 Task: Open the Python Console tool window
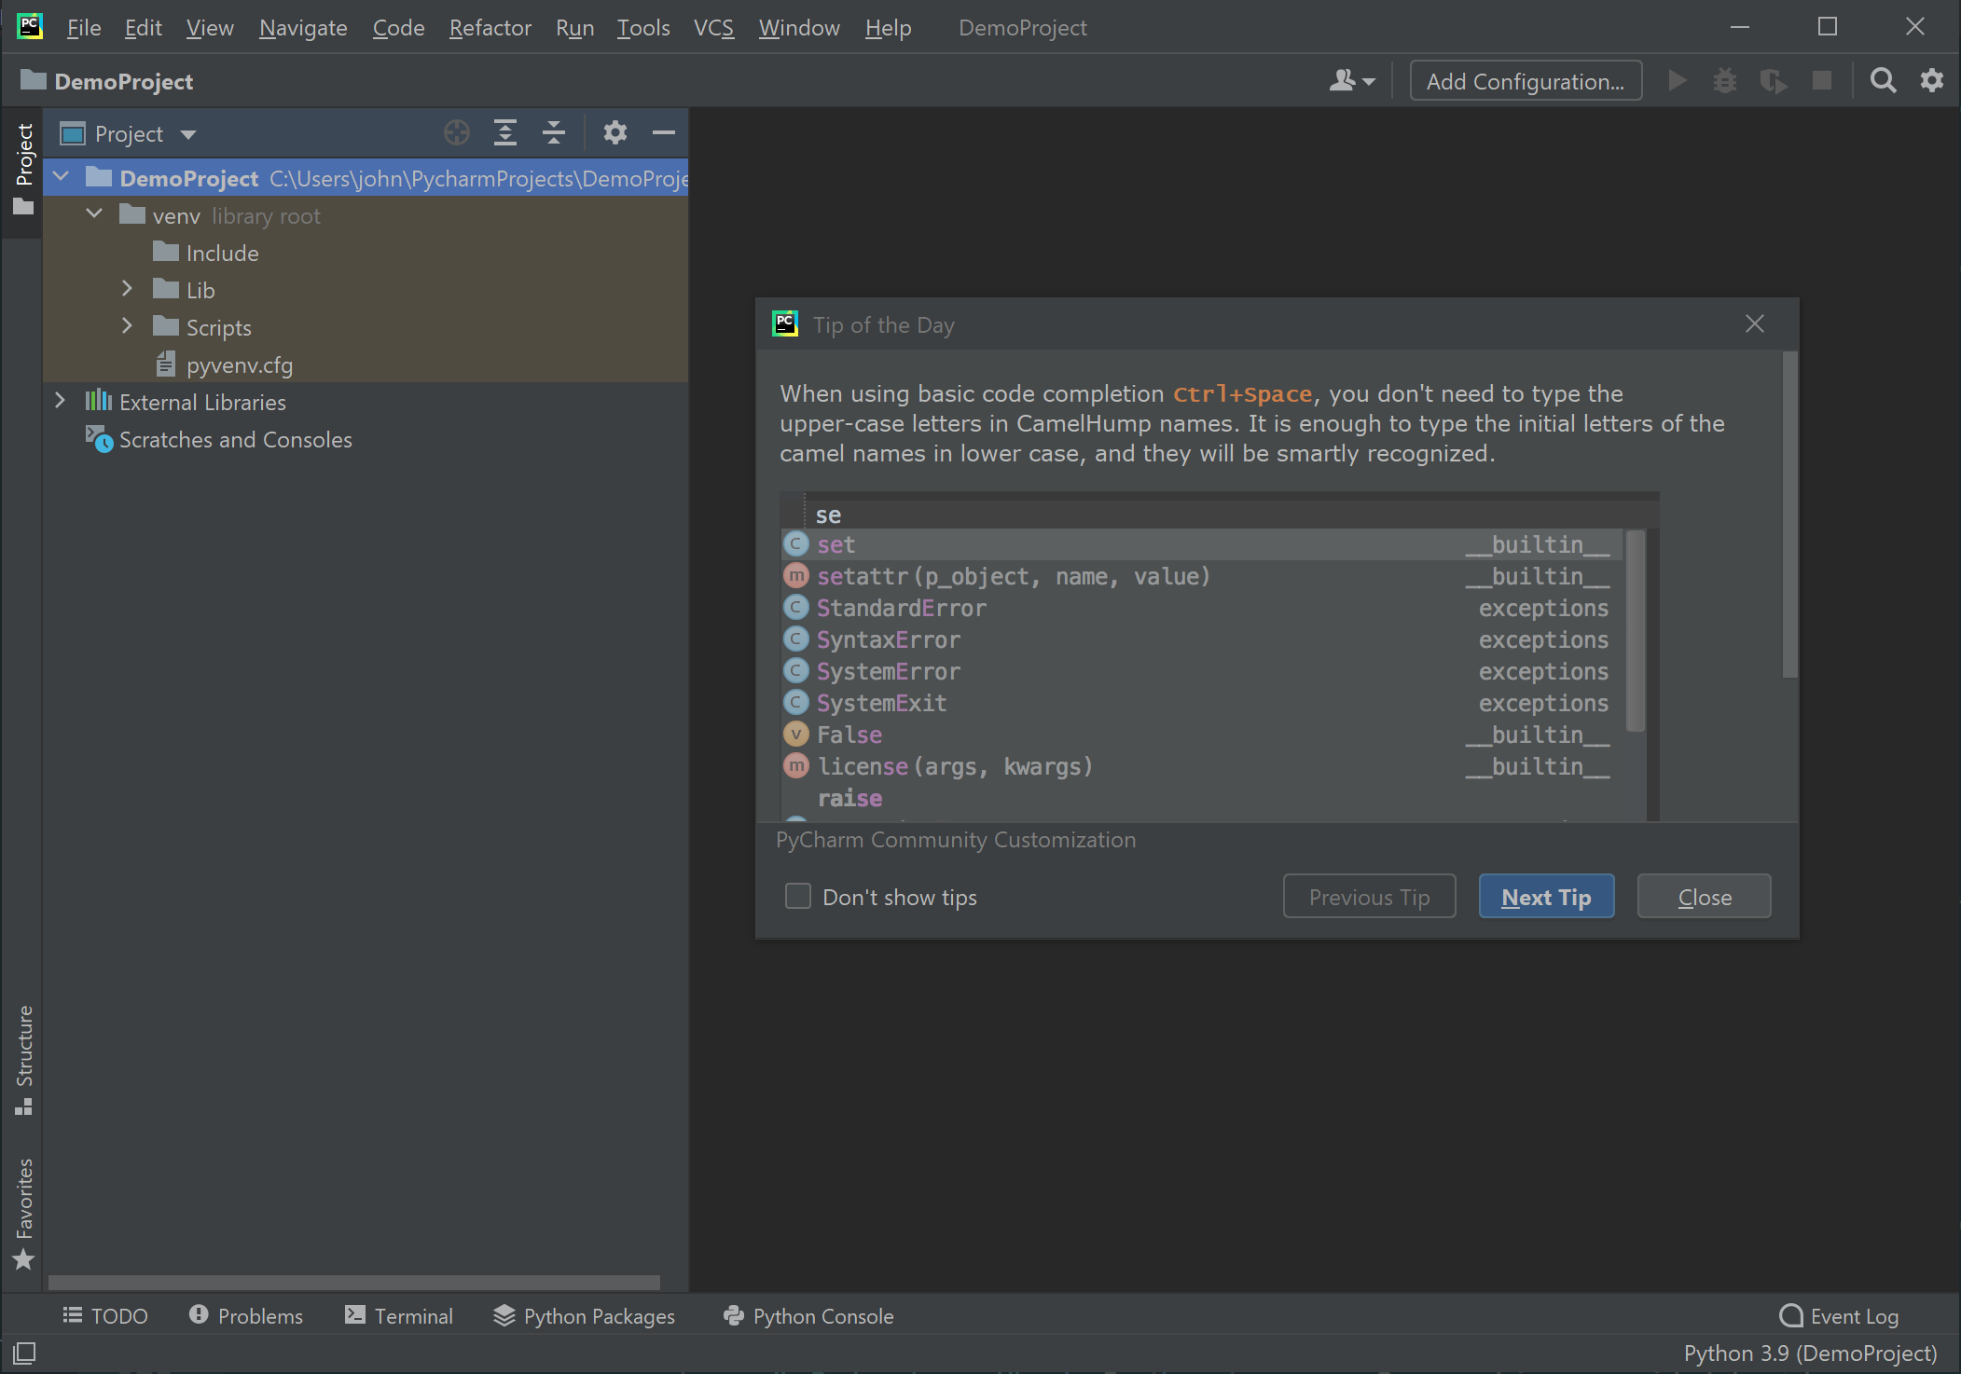808,1315
